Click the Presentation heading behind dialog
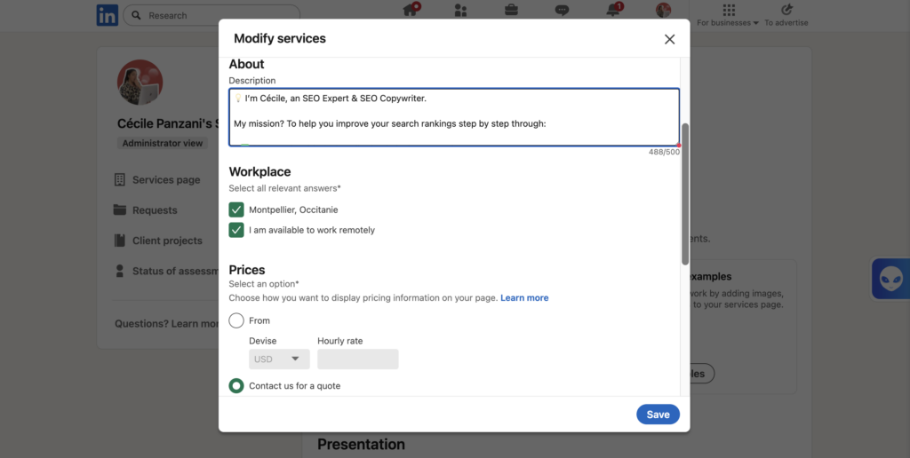This screenshot has height=458, width=910. point(361,445)
